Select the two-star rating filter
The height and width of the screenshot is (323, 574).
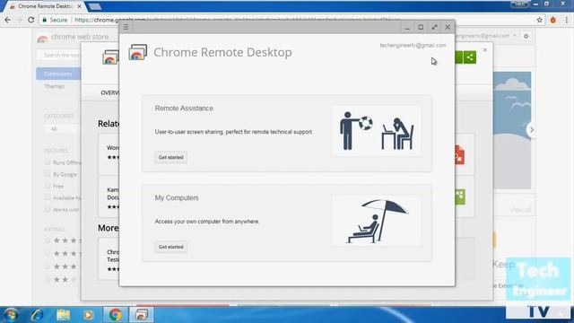(x=48, y=280)
